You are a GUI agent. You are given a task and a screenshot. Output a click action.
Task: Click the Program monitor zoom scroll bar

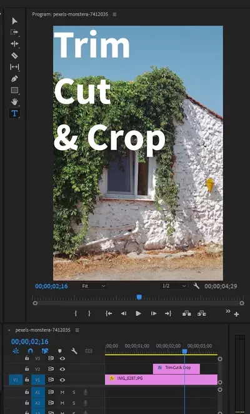(138, 303)
